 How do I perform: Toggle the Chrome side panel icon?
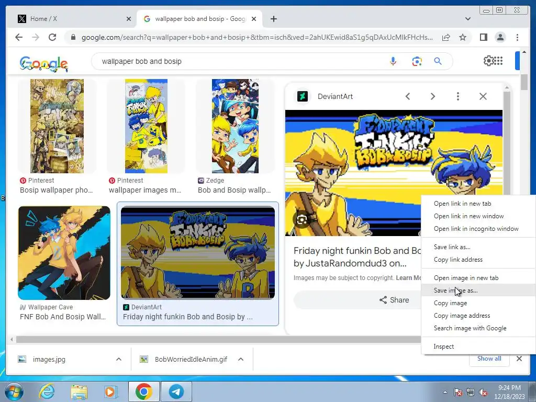tap(483, 37)
